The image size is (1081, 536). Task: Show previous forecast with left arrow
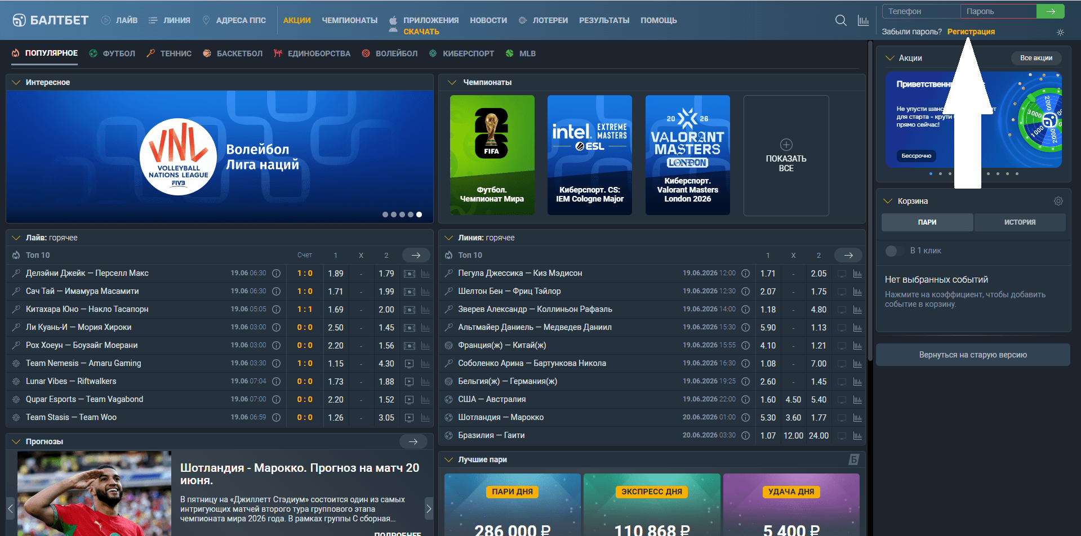point(10,508)
